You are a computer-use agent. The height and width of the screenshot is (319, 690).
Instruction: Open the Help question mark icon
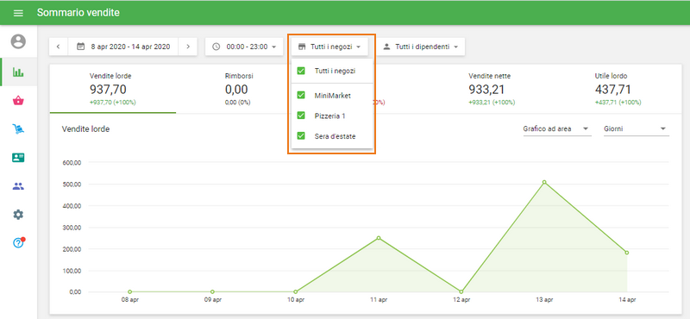pos(18,243)
